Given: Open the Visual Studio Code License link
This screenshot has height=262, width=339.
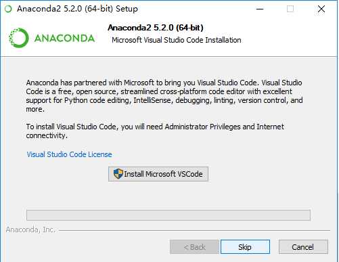Looking at the screenshot, I should click(69, 154).
